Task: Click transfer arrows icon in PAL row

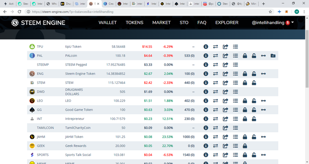Action: (x=215, y=56)
